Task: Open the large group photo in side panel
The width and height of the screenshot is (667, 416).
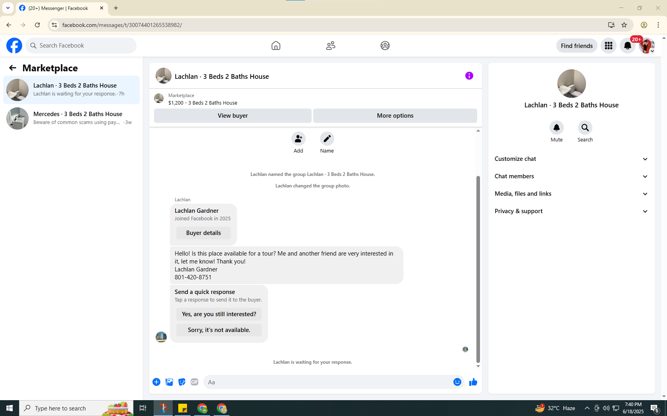Action: pos(572,84)
